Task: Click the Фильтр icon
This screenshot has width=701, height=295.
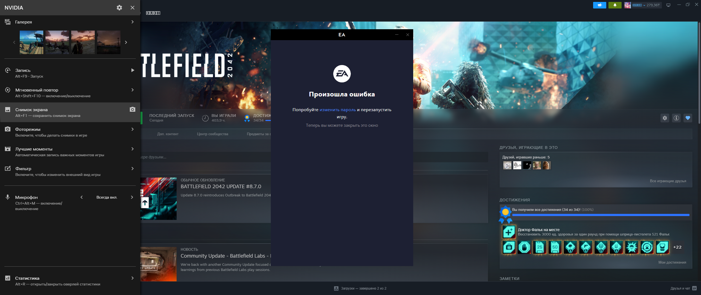Action: 8,169
